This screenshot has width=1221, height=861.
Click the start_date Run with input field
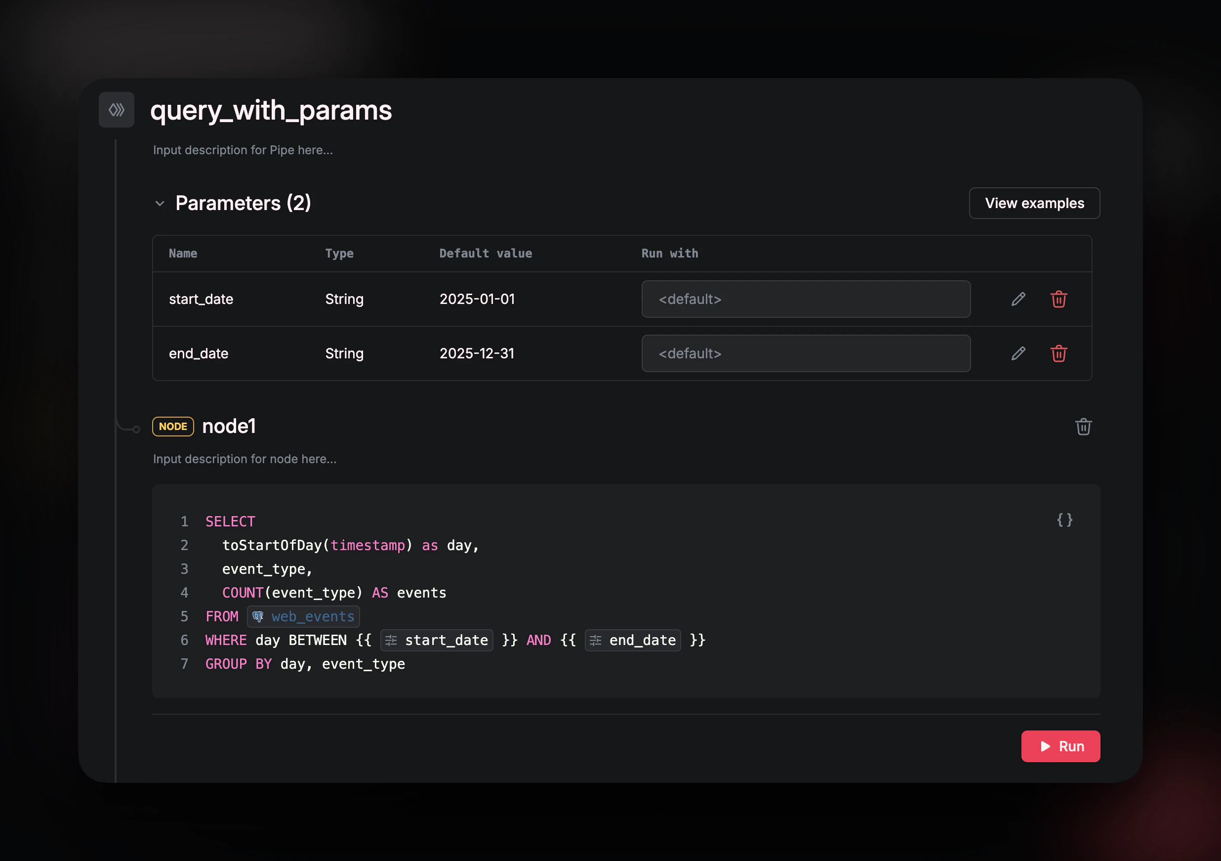pyautogui.click(x=805, y=299)
